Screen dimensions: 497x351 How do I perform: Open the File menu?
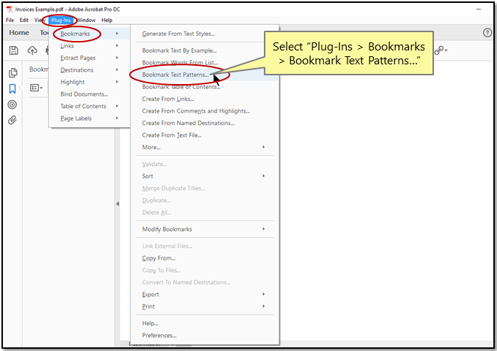pos(10,20)
